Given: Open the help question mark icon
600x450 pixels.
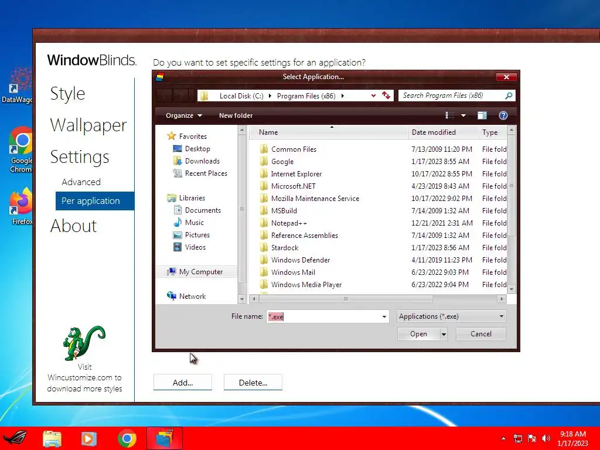Looking at the screenshot, I should [x=503, y=115].
